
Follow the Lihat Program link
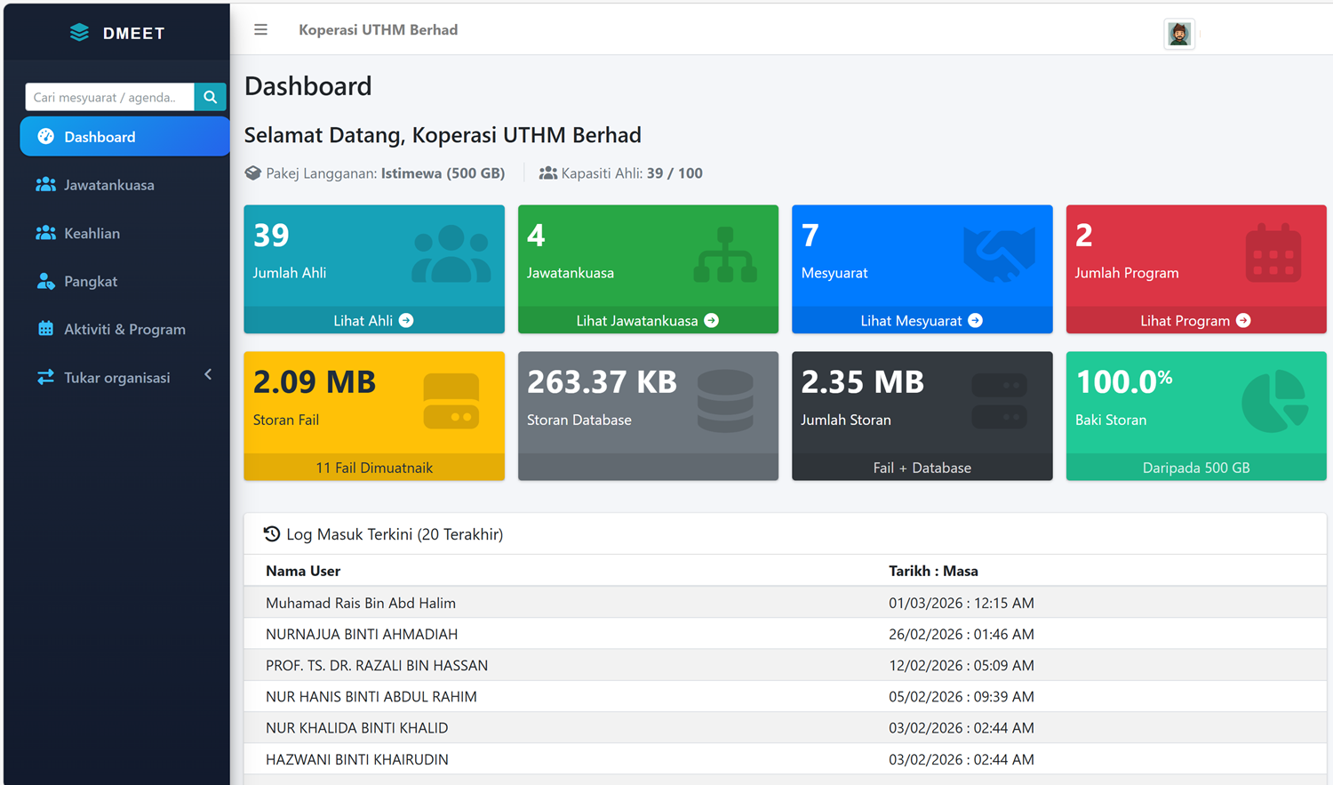(x=1196, y=320)
